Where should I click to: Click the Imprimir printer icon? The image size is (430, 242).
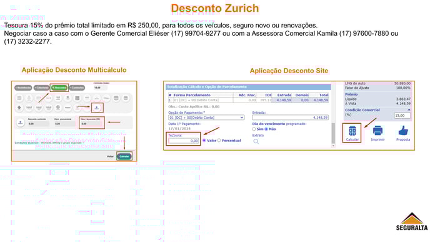(377, 131)
